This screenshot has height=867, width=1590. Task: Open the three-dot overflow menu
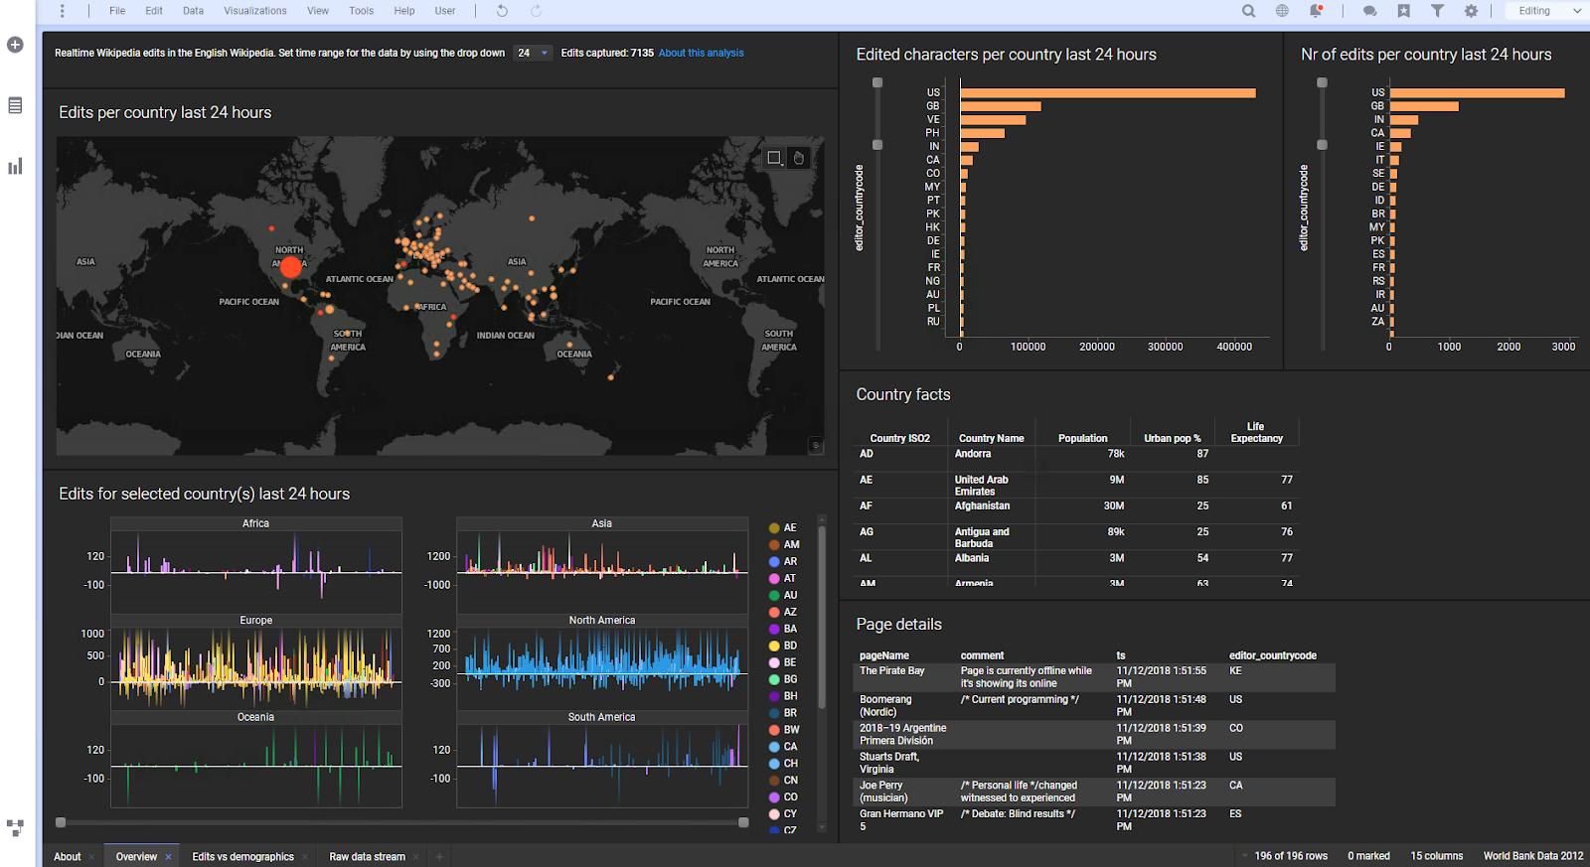(62, 11)
